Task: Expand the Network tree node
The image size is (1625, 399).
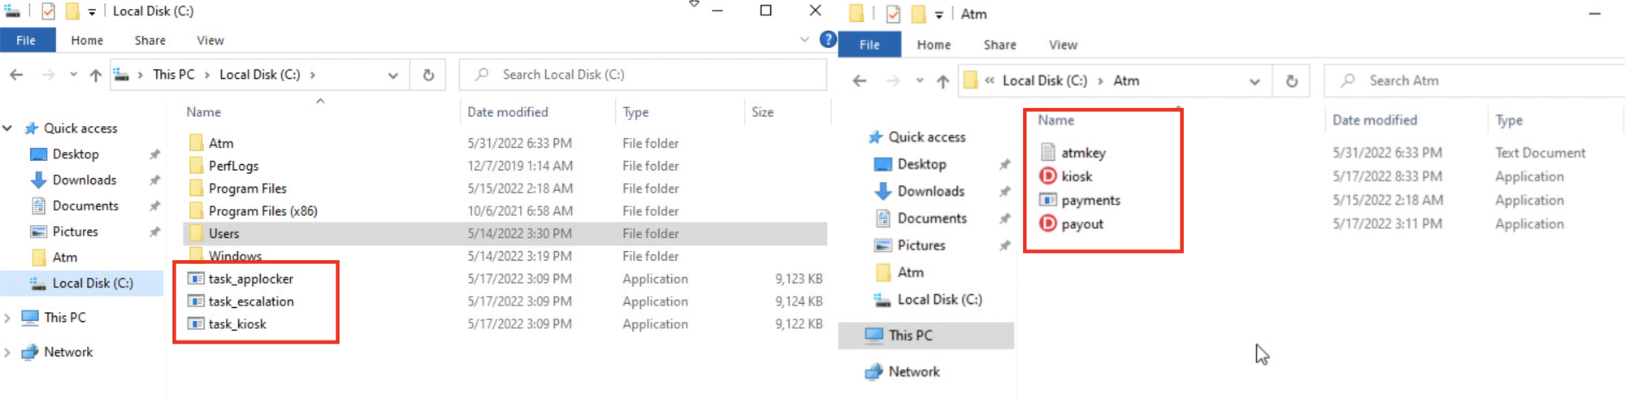Action: [x=7, y=353]
